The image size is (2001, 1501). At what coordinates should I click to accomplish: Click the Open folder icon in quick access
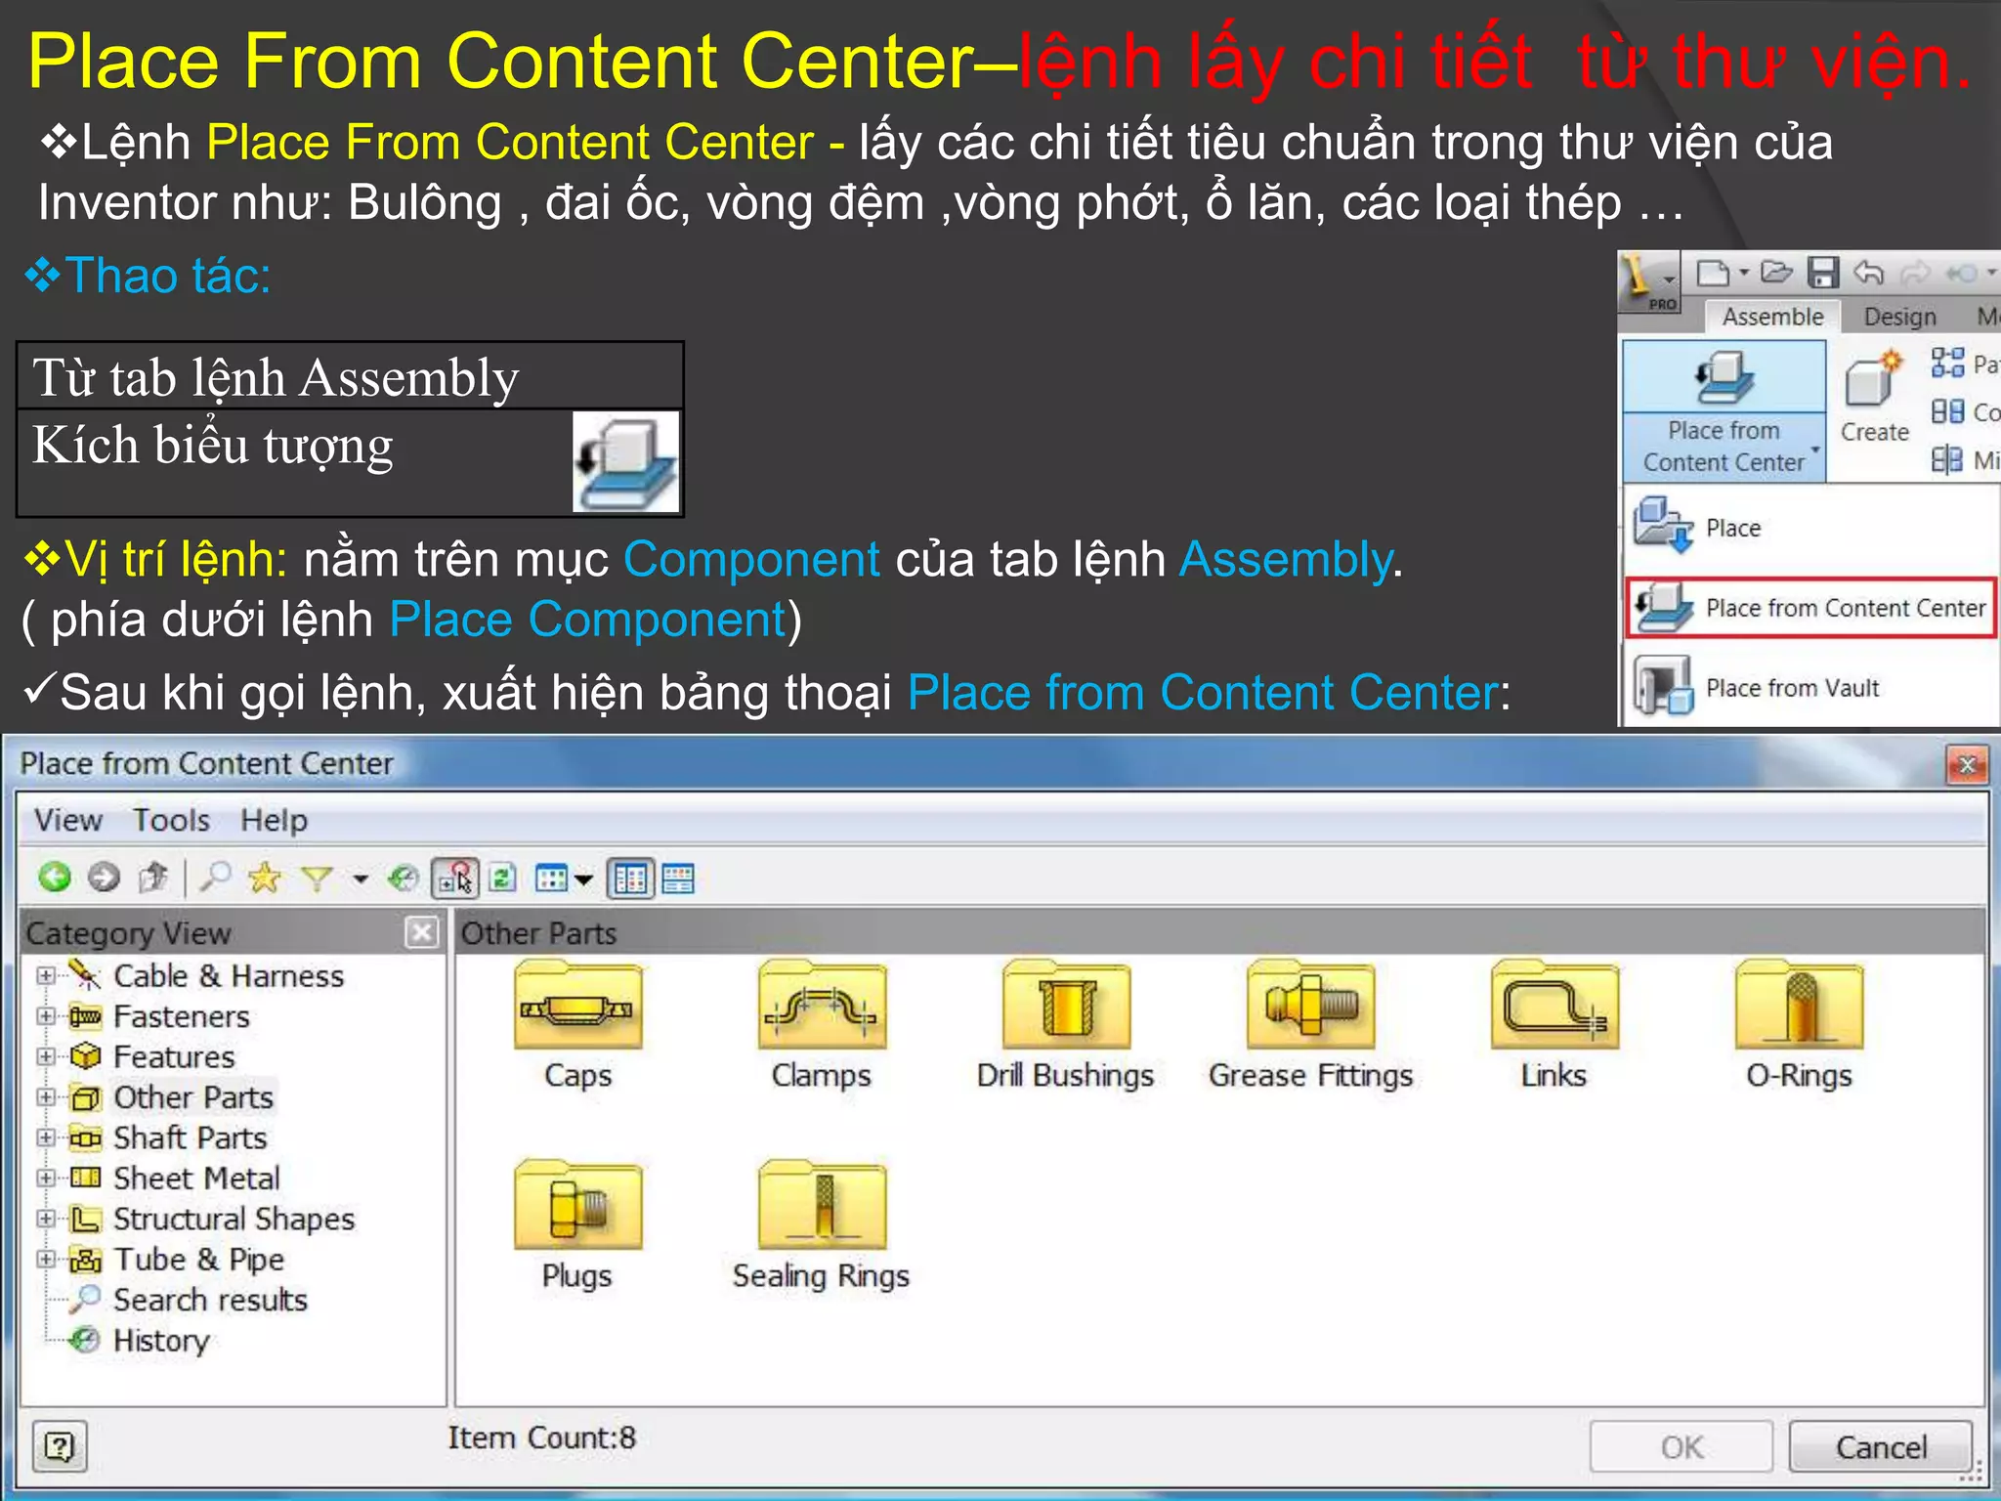coord(1776,272)
